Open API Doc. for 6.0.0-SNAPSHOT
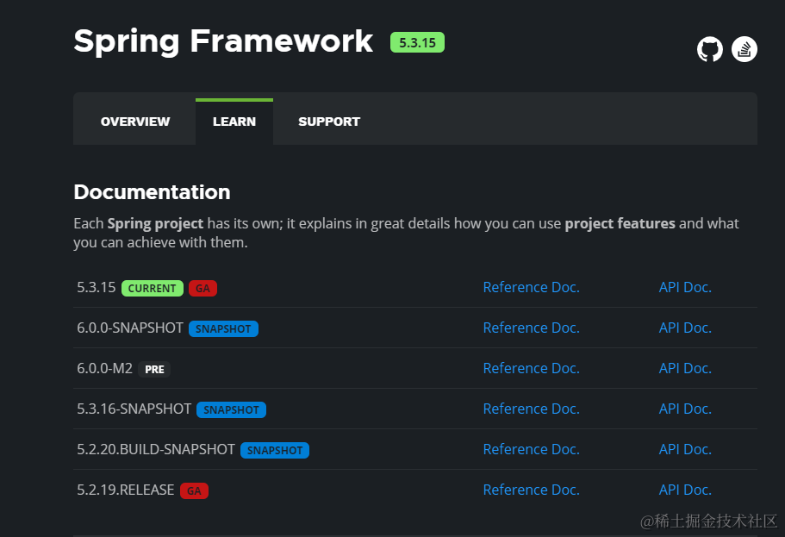 (x=685, y=328)
